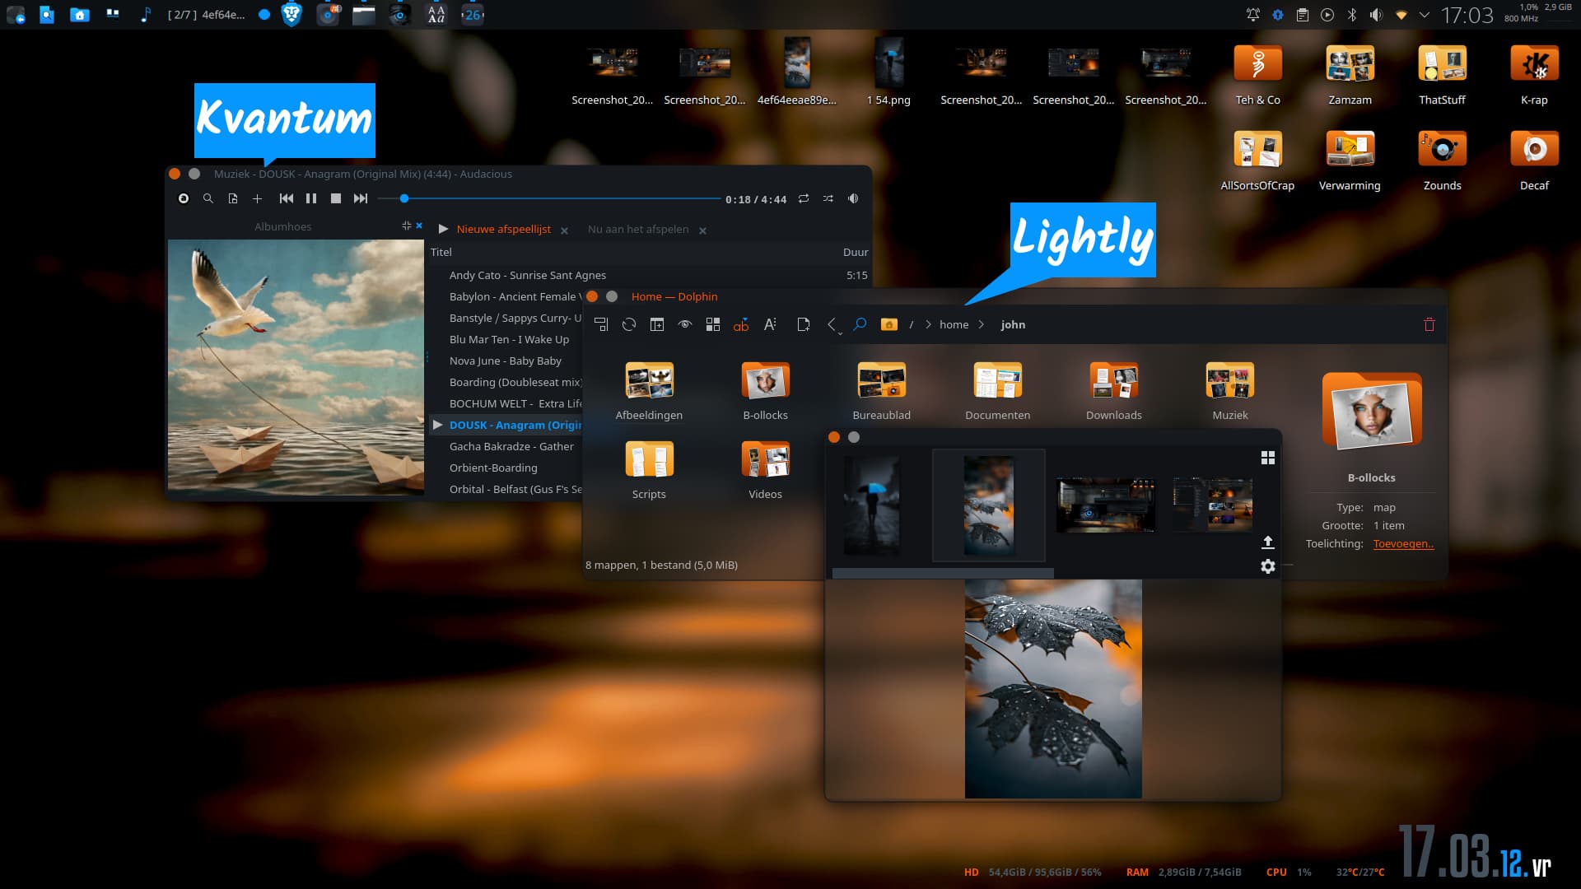Click the Dolphin refresh icon
1581x889 pixels.
pos(629,324)
